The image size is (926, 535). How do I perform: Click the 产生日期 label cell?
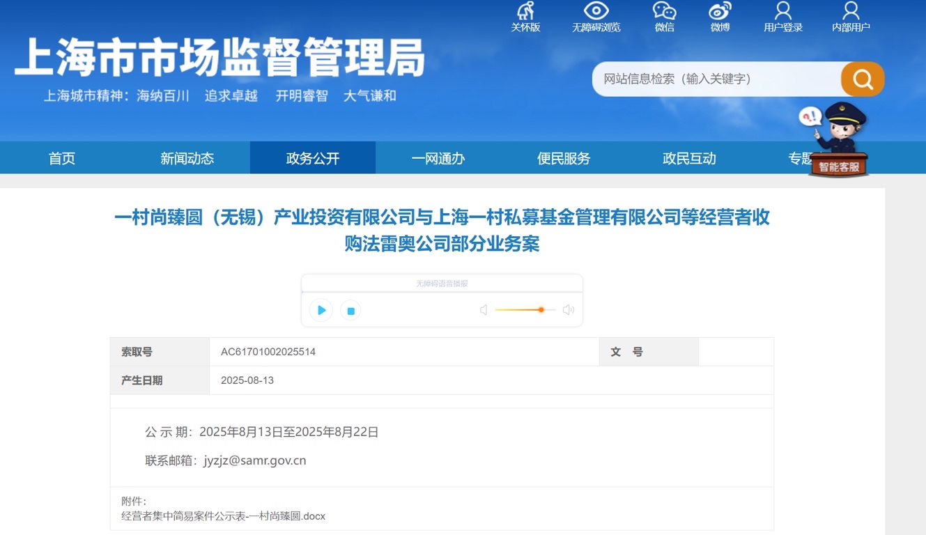click(160, 380)
